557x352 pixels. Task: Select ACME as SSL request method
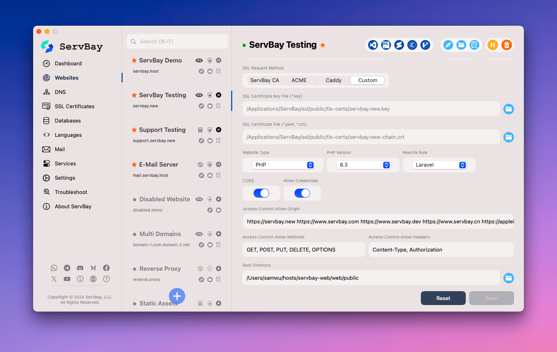click(x=299, y=80)
